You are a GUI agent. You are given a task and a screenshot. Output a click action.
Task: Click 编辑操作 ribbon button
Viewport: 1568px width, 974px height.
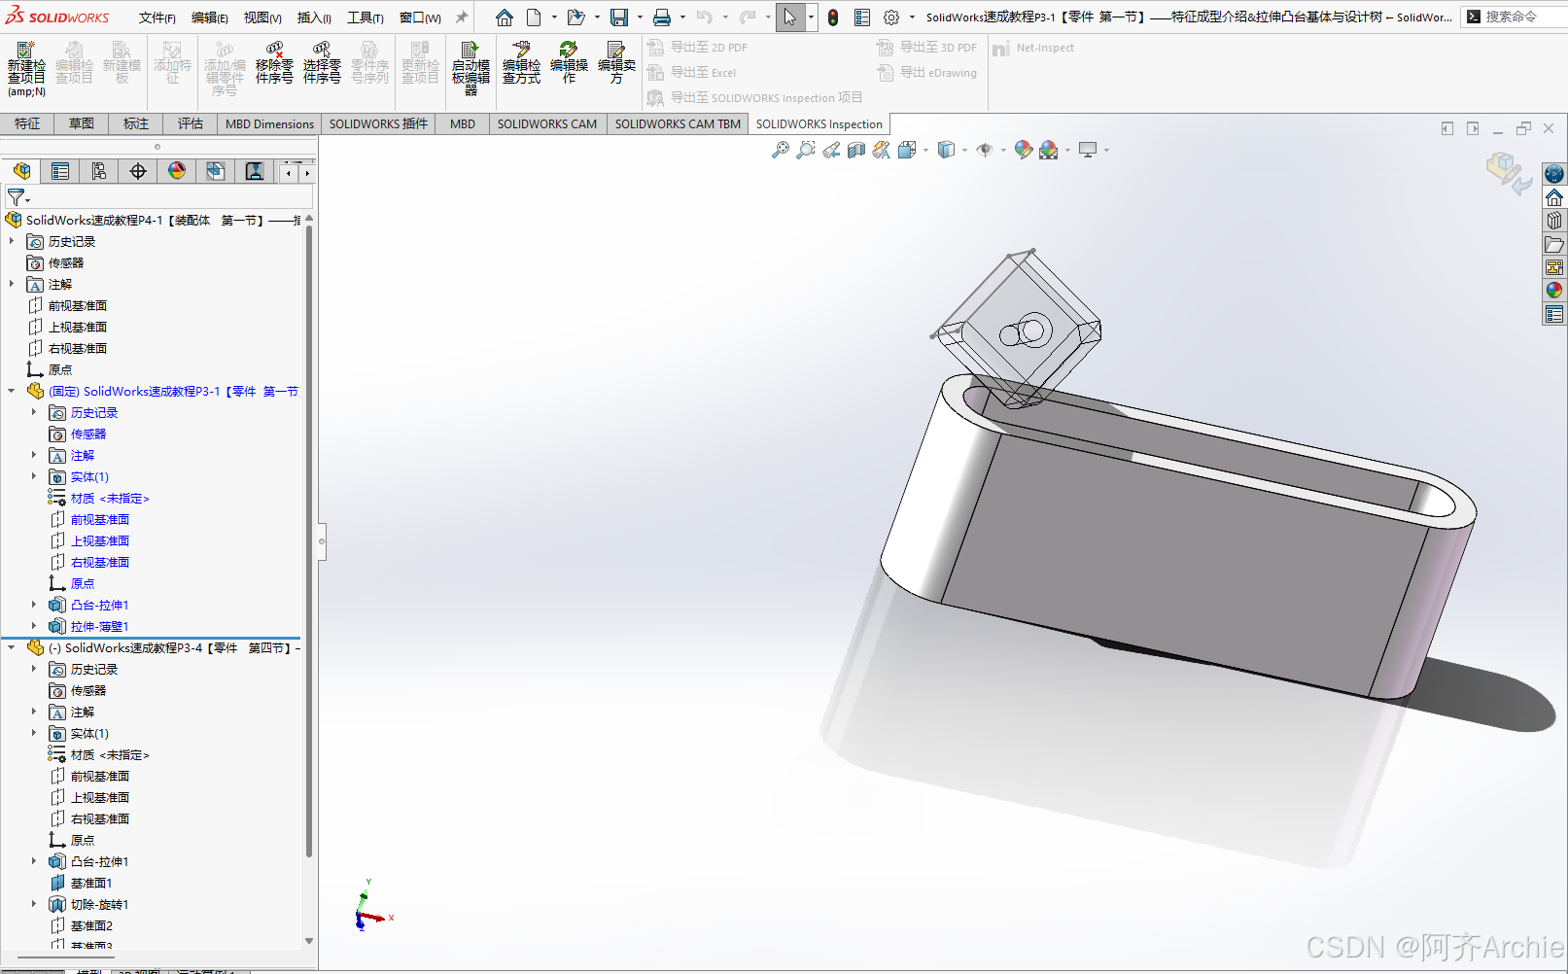pos(569,63)
